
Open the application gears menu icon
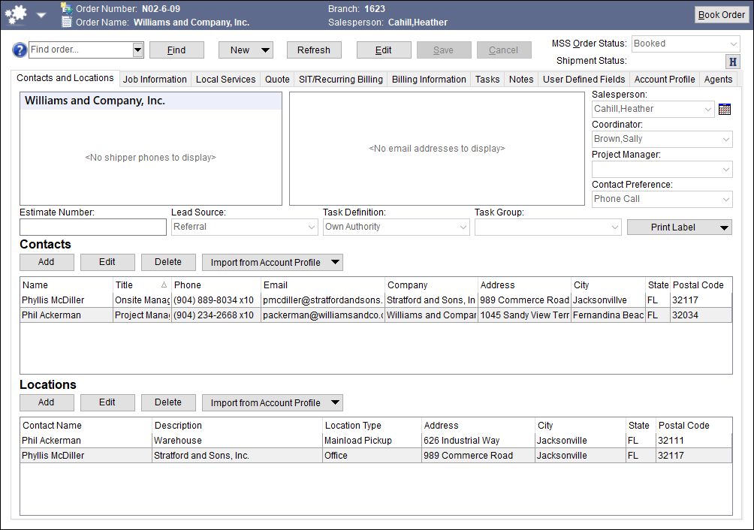(x=15, y=14)
